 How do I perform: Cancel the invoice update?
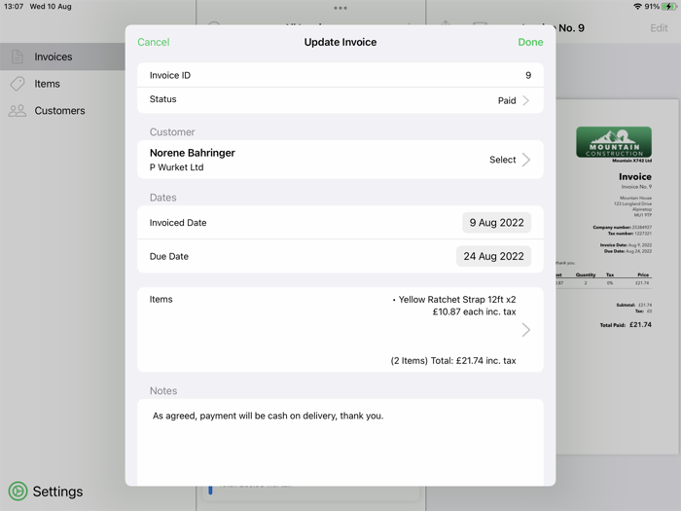coord(154,42)
